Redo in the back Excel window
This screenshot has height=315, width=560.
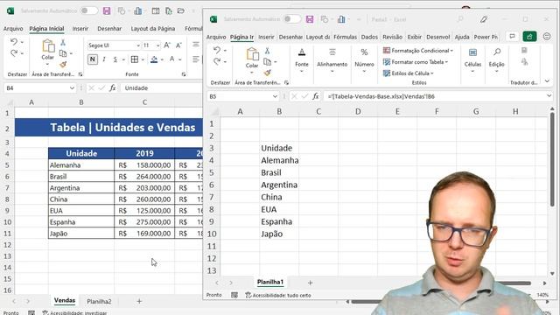tap(14, 52)
